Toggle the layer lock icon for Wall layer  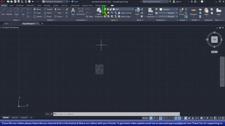[111, 9]
